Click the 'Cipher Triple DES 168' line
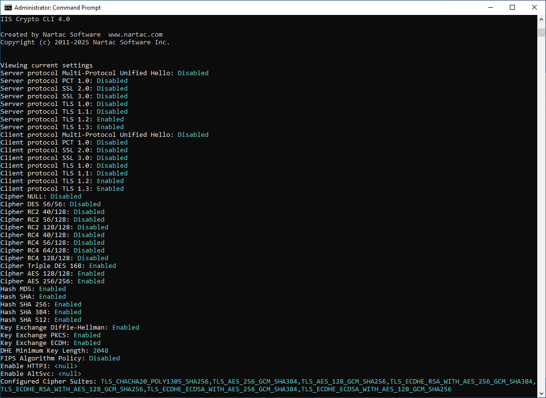 [58, 265]
